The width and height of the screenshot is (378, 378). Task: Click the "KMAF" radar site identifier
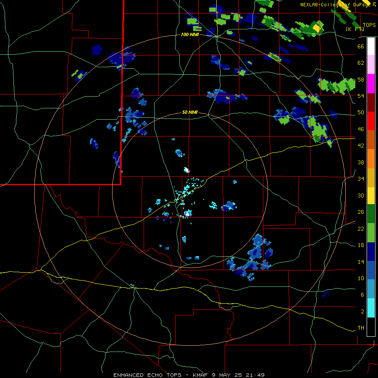click(x=200, y=375)
